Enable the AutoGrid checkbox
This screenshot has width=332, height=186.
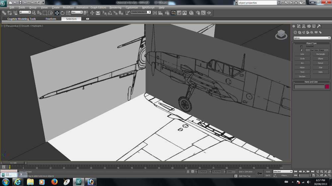301,46
